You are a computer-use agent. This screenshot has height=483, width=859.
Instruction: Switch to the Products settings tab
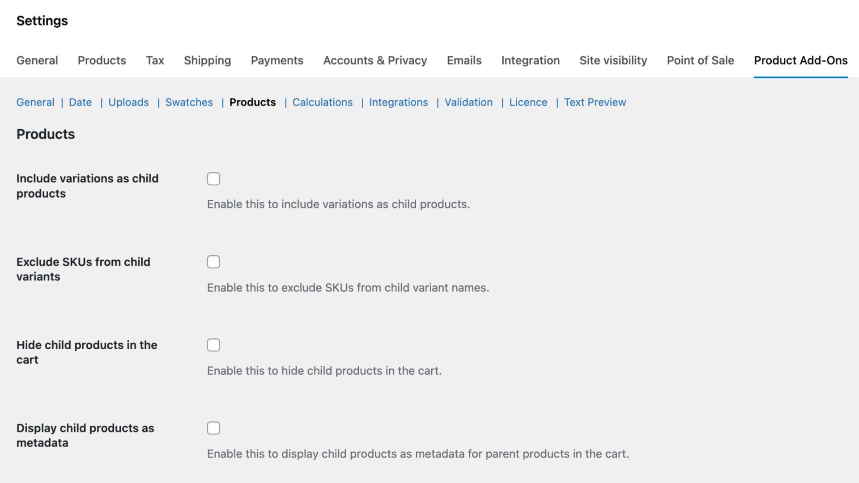pos(102,60)
